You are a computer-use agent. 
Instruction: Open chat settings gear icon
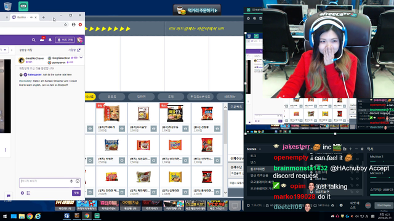pyautogui.click(x=22, y=193)
